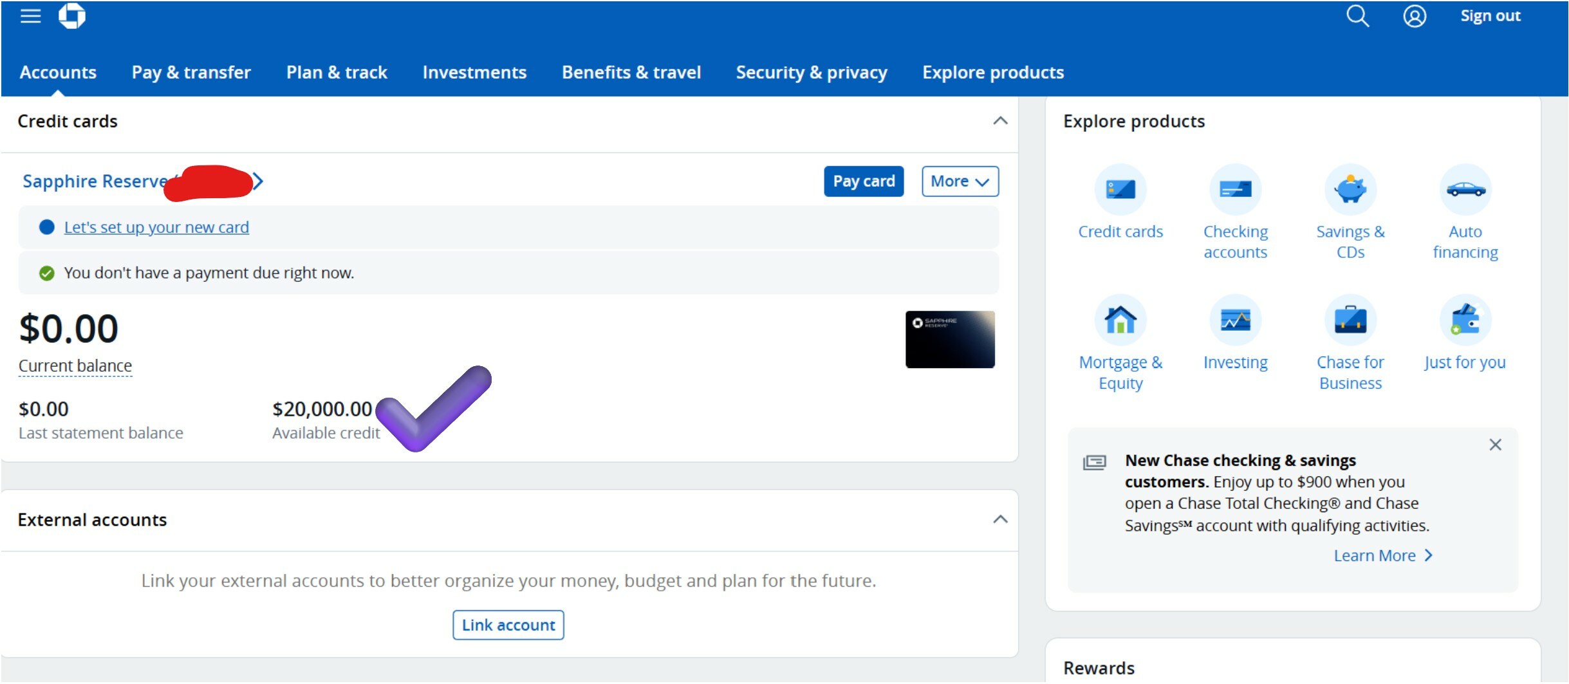Click the $0.00 last statement balance value

(x=44, y=409)
